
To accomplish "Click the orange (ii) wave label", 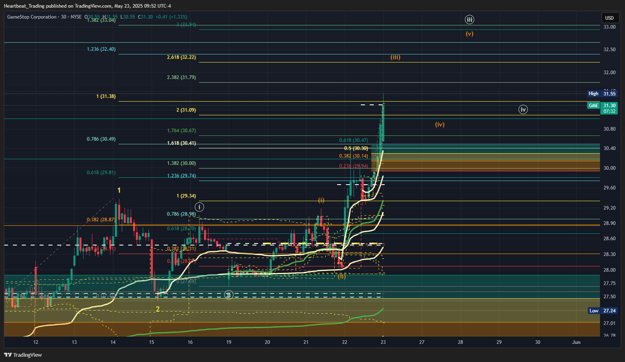I will pos(342,277).
